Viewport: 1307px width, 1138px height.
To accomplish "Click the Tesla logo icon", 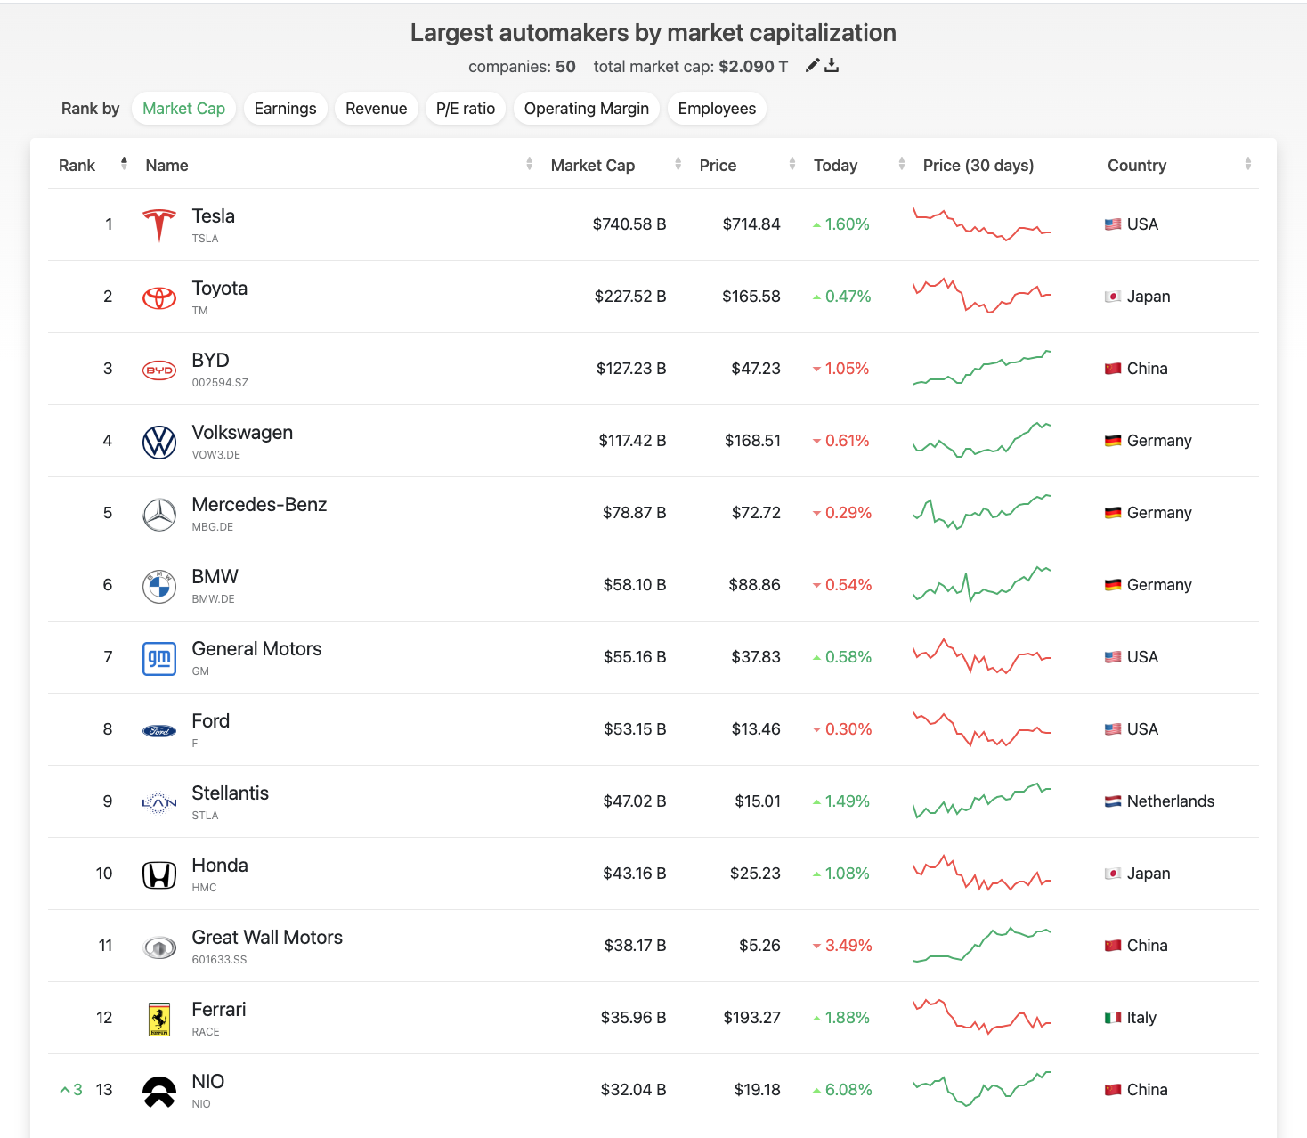I will (x=159, y=225).
